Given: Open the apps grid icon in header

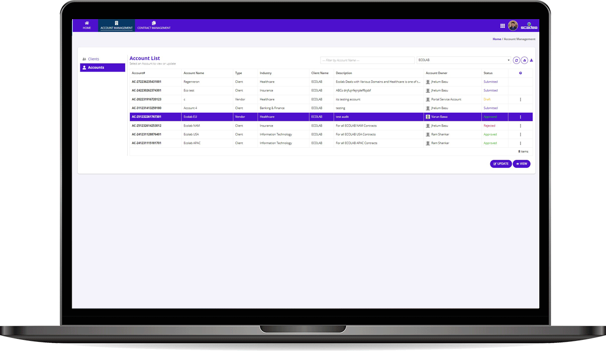Looking at the screenshot, I should (502, 26).
